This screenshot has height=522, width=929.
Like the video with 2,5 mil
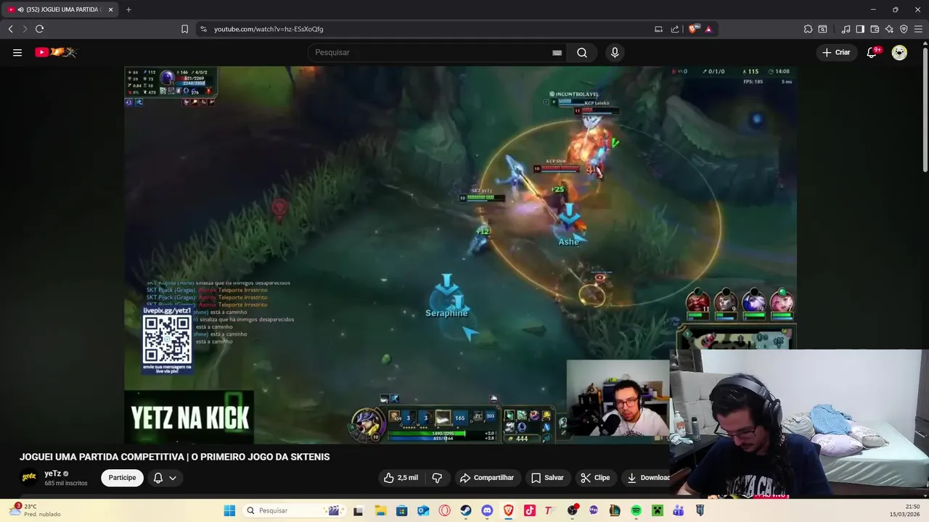[x=401, y=478]
